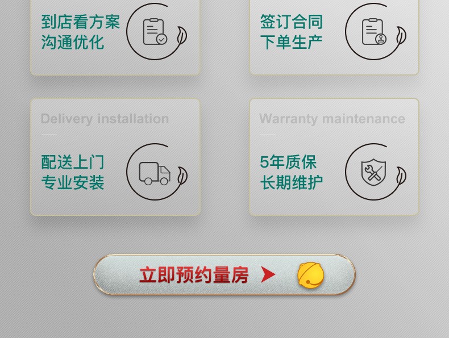Click the 5年质保 text

point(288,162)
